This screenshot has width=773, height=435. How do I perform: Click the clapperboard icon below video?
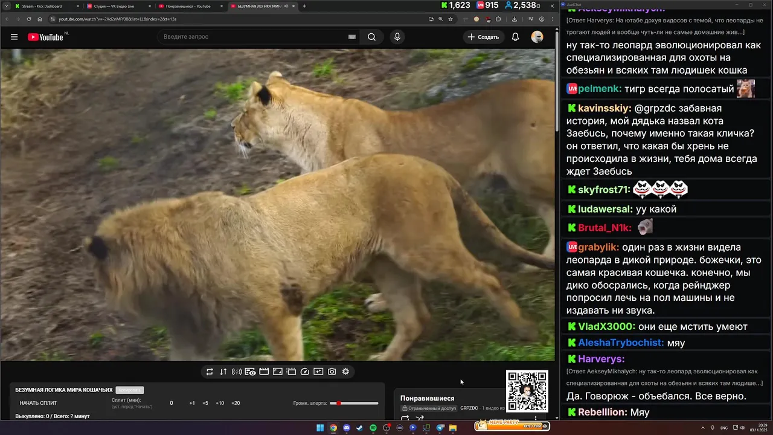click(x=264, y=372)
